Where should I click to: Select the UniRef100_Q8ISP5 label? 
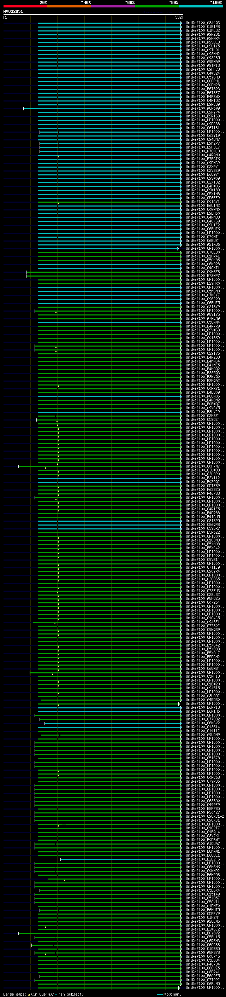[x=203, y=521]
